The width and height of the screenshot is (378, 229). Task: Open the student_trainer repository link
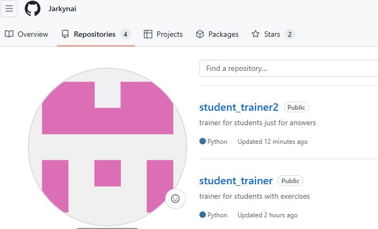pos(236,181)
